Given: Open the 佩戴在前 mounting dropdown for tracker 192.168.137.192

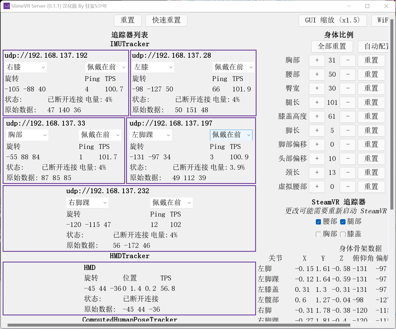Looking at the screenshot, I should [x=106, y=67].
